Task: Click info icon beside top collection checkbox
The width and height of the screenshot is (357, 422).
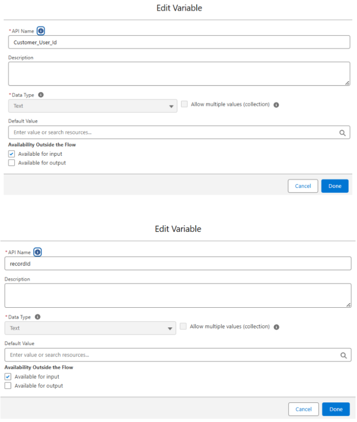Action: point(276,104)
